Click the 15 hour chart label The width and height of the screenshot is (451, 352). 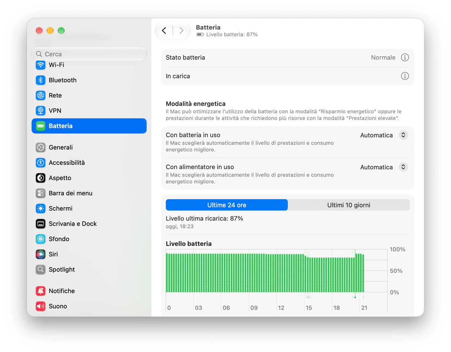[309, 308]
